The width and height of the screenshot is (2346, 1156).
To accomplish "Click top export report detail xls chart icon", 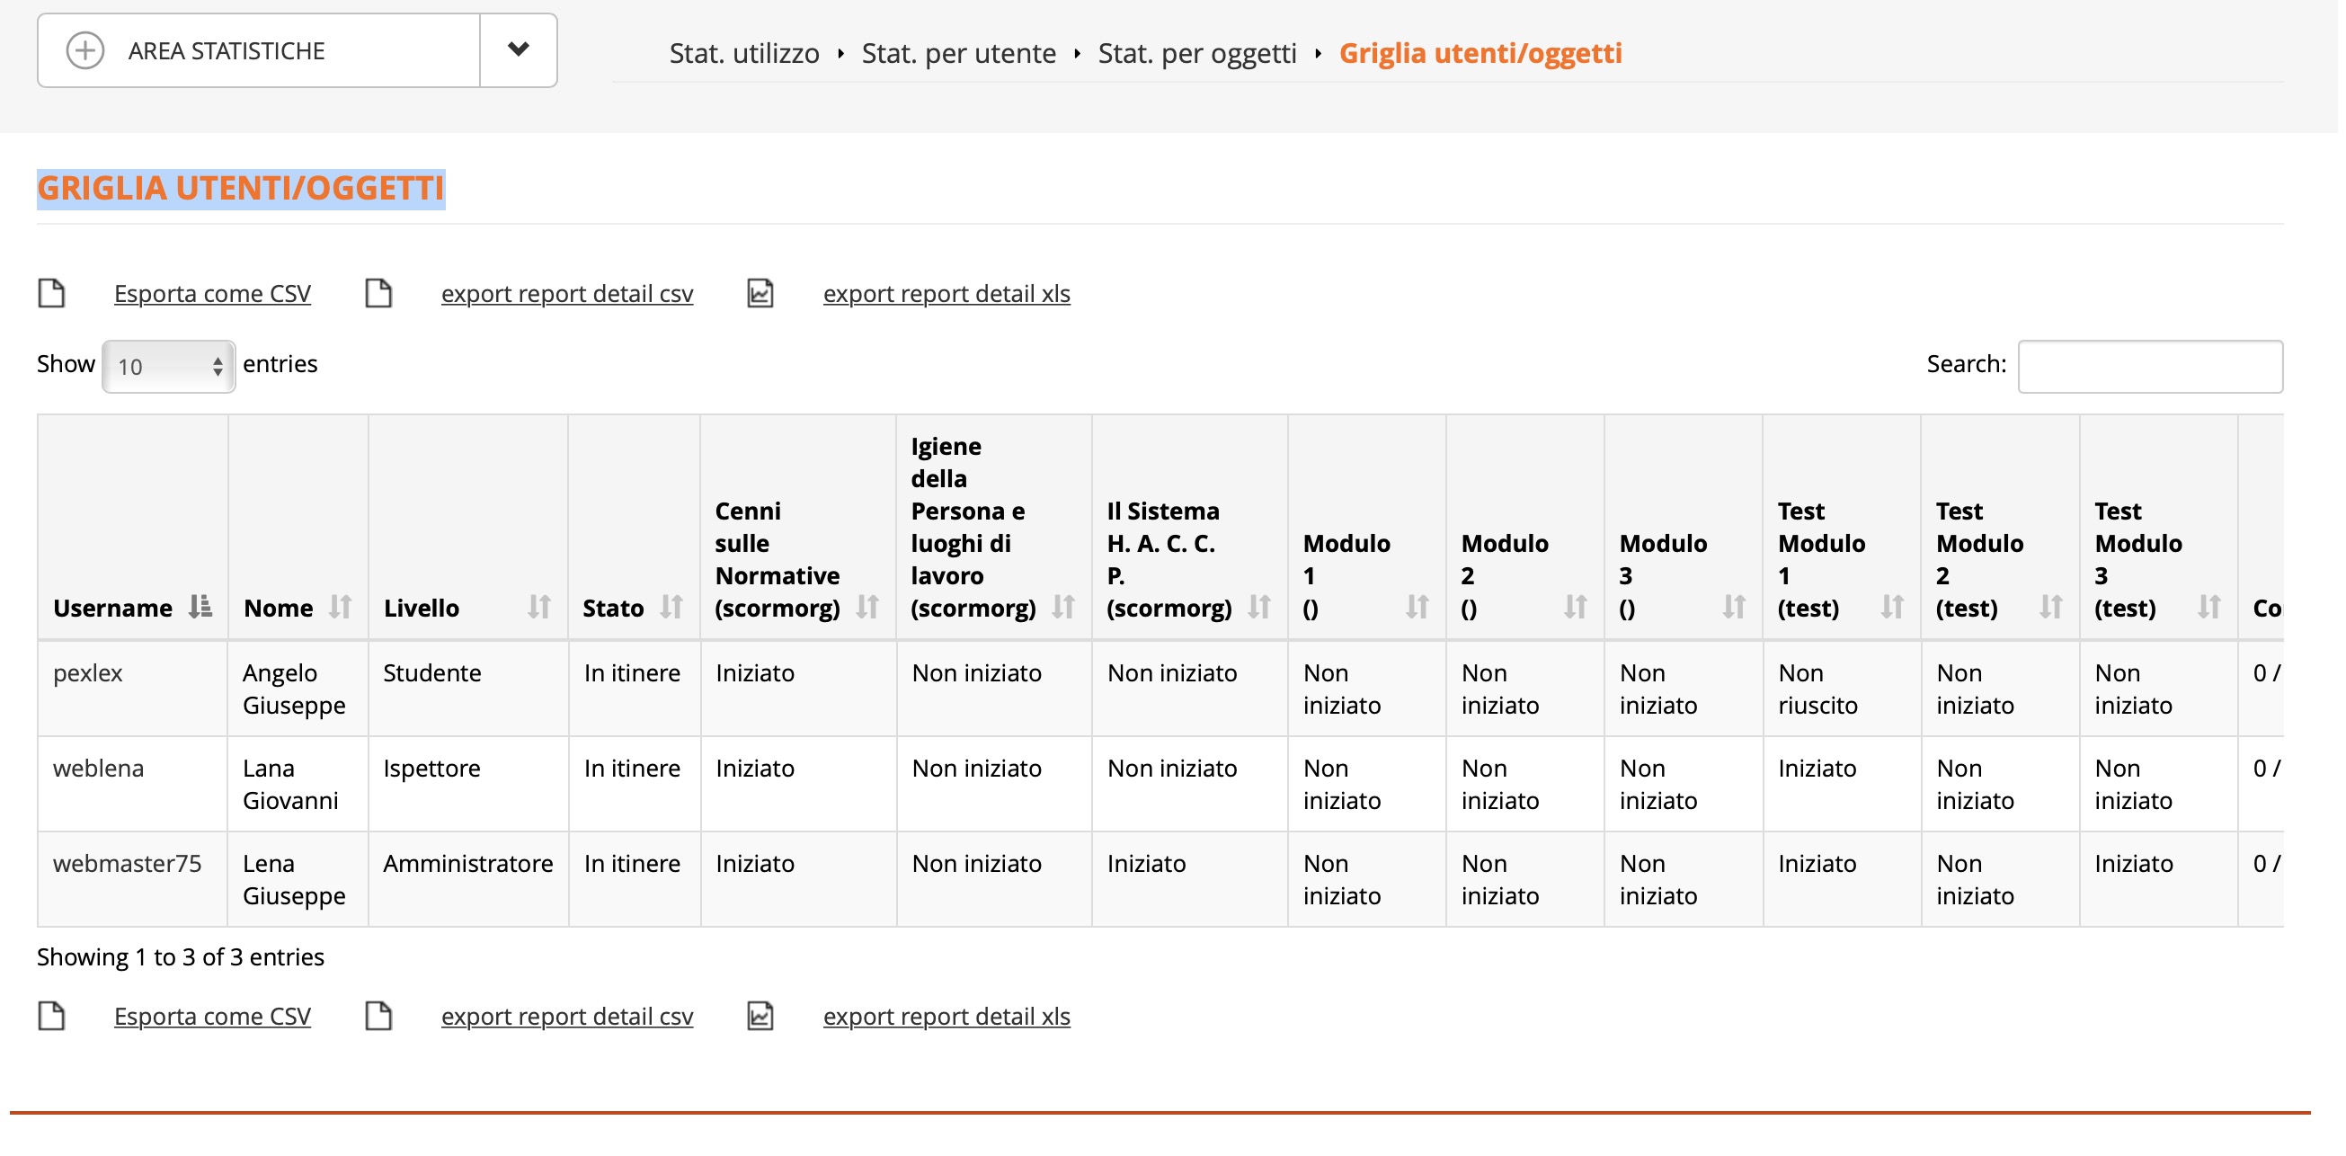I will pos(760,293).
